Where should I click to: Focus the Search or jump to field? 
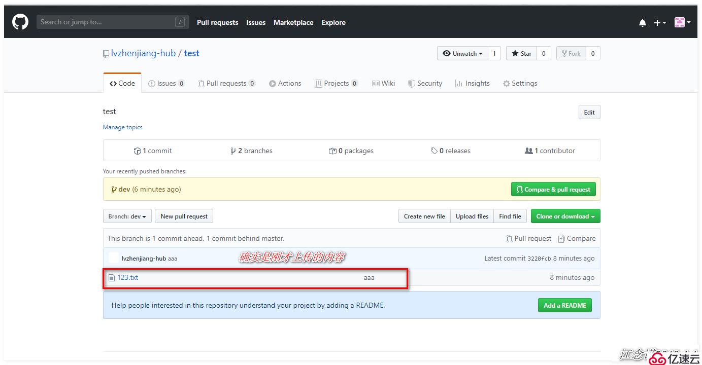point(112,22)
